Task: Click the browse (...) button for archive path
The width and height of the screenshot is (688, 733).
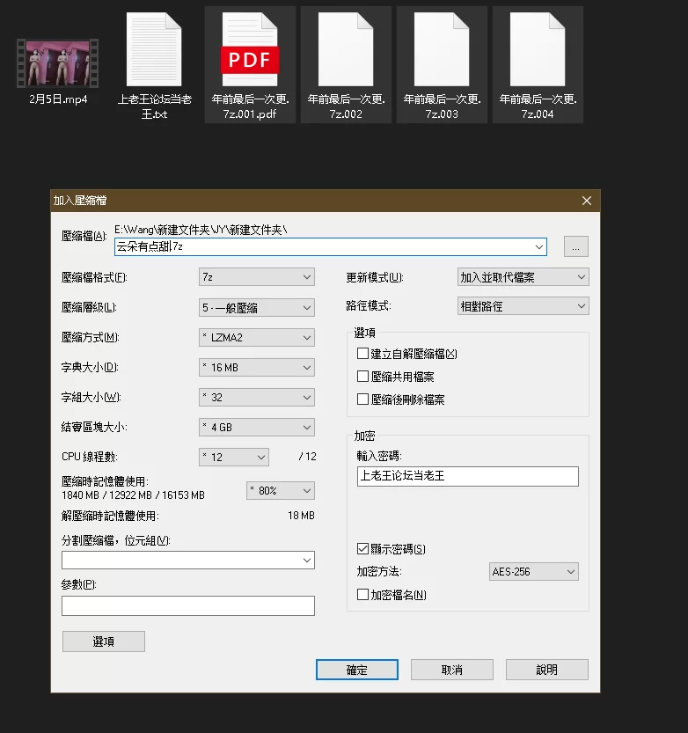Action: [x=575, y=247]
